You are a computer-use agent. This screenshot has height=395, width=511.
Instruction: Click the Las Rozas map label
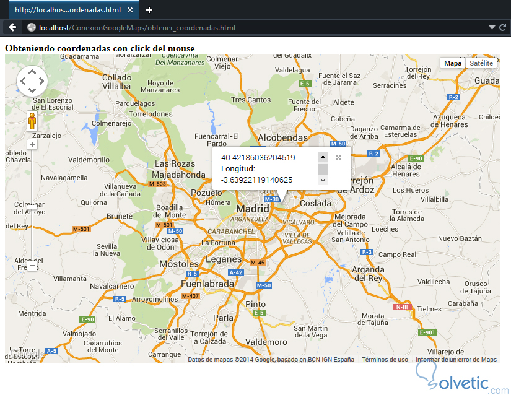point(175,163)
